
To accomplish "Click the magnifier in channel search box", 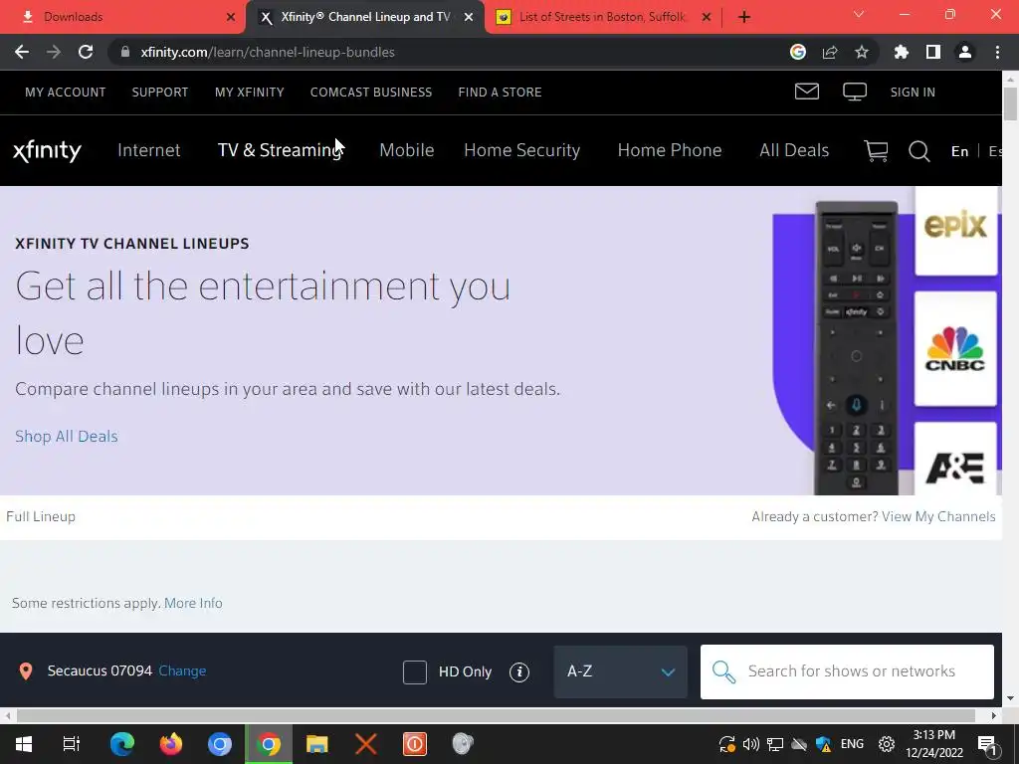I will tap(723, 671).
